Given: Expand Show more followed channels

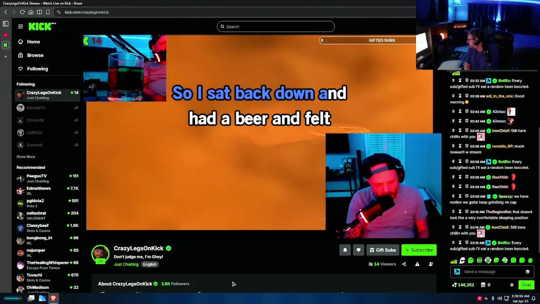Looking at the screenshot, I should [26, 157].
